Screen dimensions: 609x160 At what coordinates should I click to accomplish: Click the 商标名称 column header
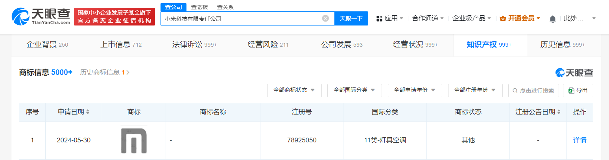213,112
